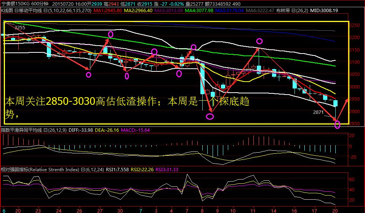This screenshot has height=213, width=365.
Task: Click 3250 on the price axis
Action: pos(354,25)
